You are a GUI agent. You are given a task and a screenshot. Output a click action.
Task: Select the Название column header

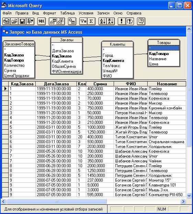click(x=167, y=84)
